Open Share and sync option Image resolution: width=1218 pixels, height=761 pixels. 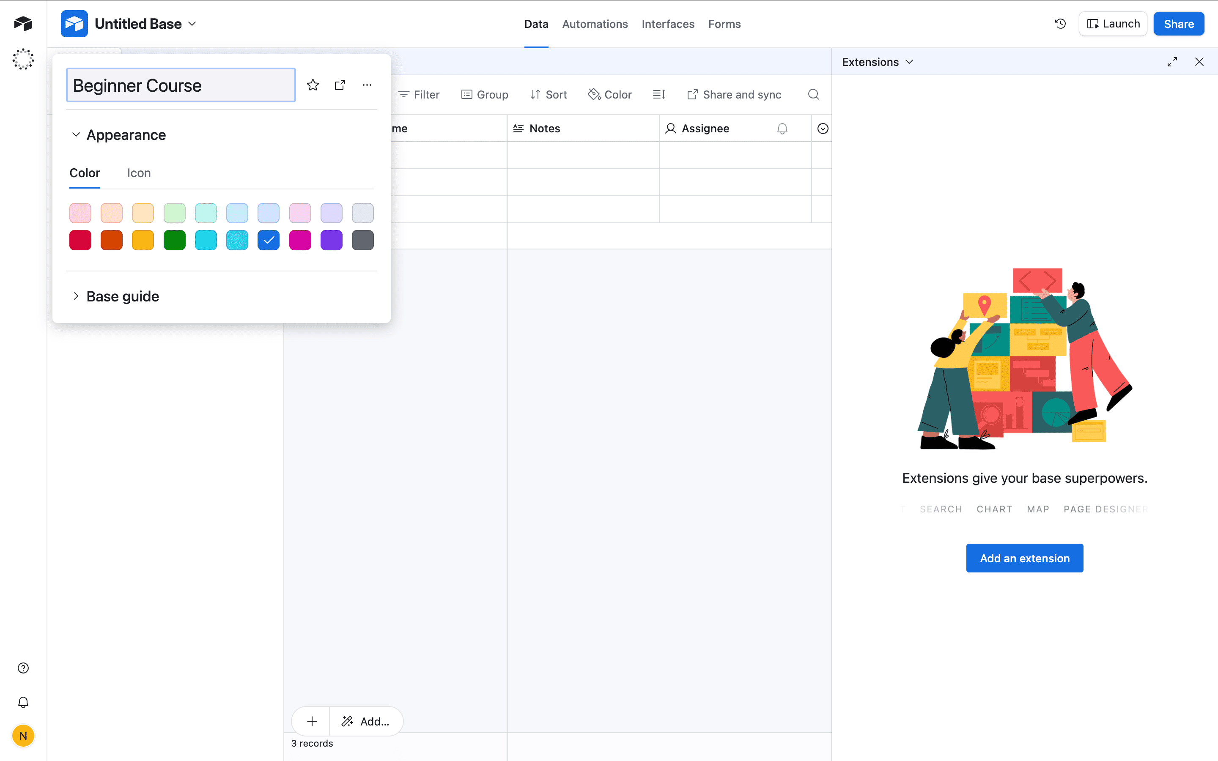coord(734,94)
